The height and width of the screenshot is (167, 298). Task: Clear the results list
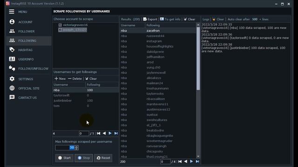(190, 19)
